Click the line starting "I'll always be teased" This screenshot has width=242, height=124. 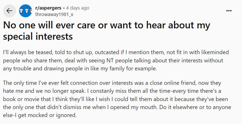tap(116, 52)
